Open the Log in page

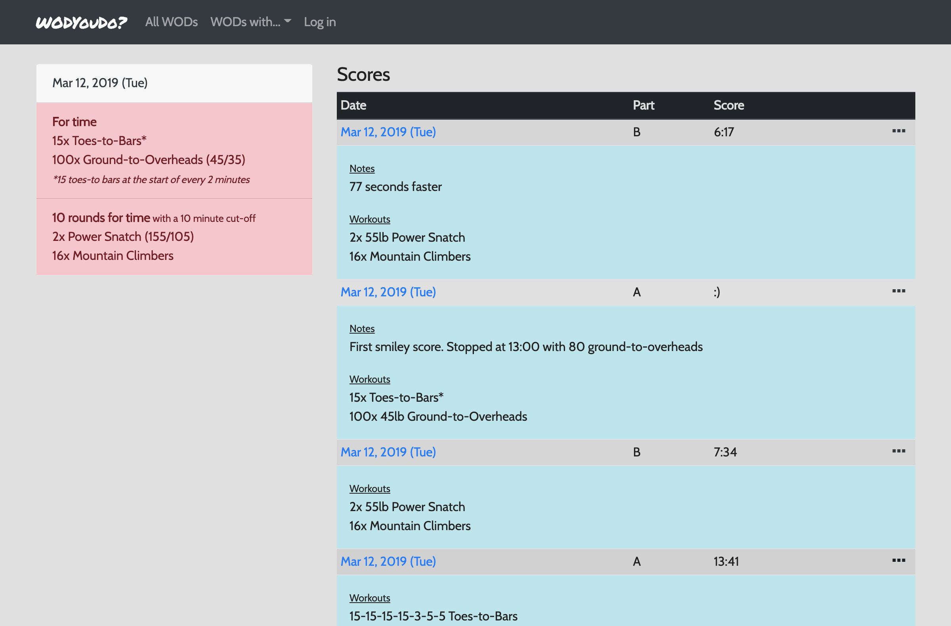(x=320, y=22)
